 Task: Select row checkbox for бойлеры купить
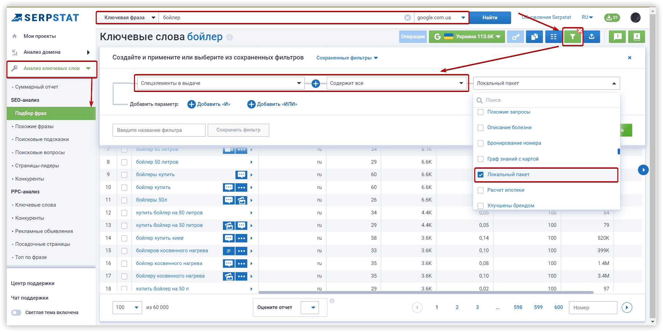[x=124, y=175]
